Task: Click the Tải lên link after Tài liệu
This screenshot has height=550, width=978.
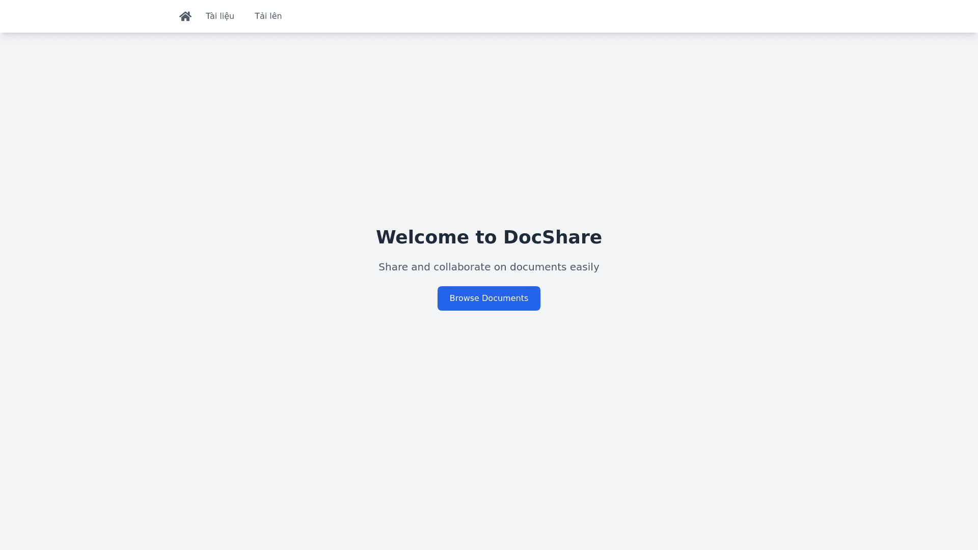Action: (268, 16)
